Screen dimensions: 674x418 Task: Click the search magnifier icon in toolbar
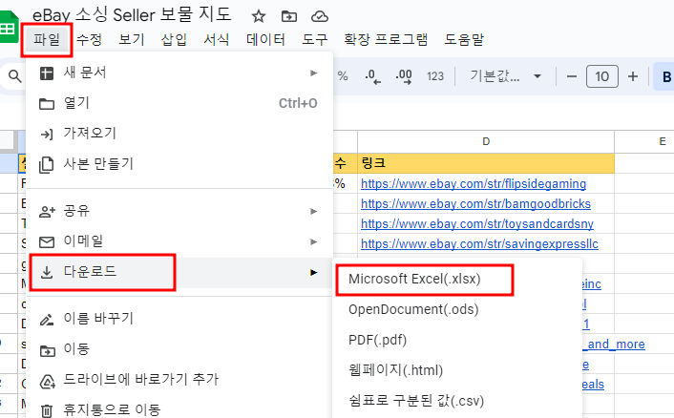[15, 76]
